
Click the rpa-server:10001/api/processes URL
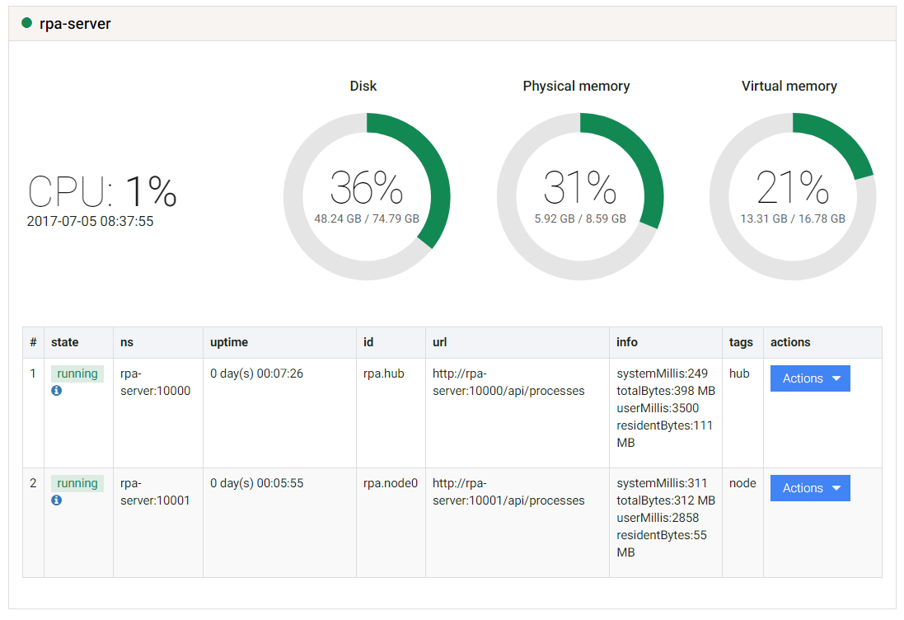508,491
